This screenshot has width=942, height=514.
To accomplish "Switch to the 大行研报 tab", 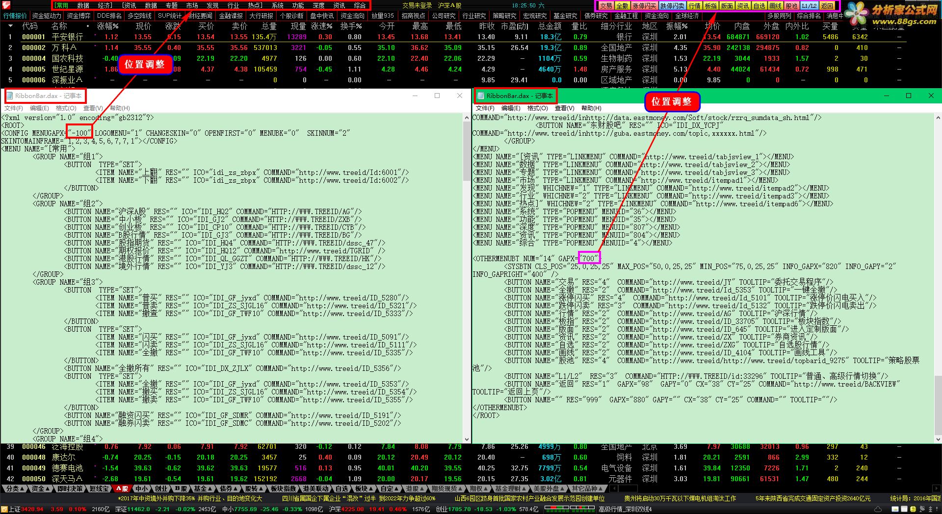I will point(261,16).
